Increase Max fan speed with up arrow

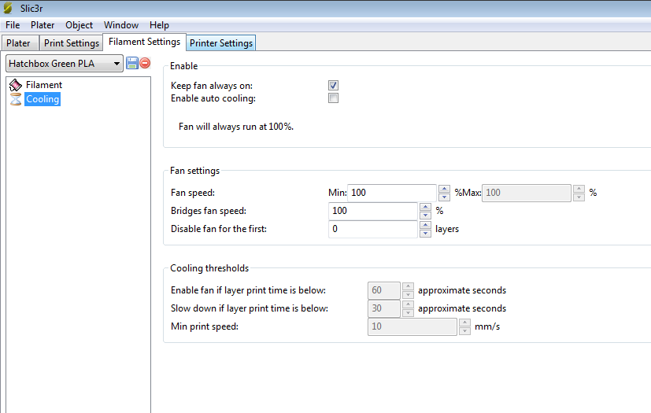coord(579,189)
